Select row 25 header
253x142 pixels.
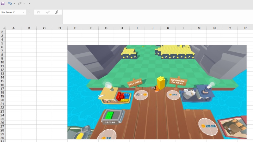click(2, 119)
